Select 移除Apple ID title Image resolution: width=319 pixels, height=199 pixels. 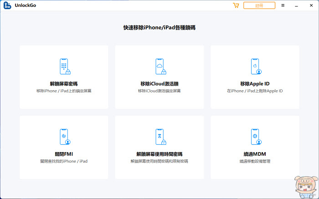click(x=255, y=84)
